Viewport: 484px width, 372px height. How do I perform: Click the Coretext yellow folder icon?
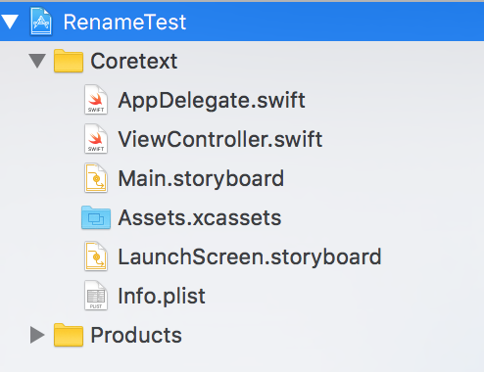tap(69, 61)
